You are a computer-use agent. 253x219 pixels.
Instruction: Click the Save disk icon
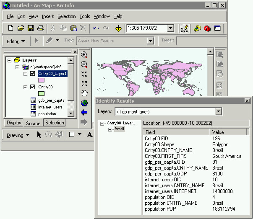[x=31, y=28]
